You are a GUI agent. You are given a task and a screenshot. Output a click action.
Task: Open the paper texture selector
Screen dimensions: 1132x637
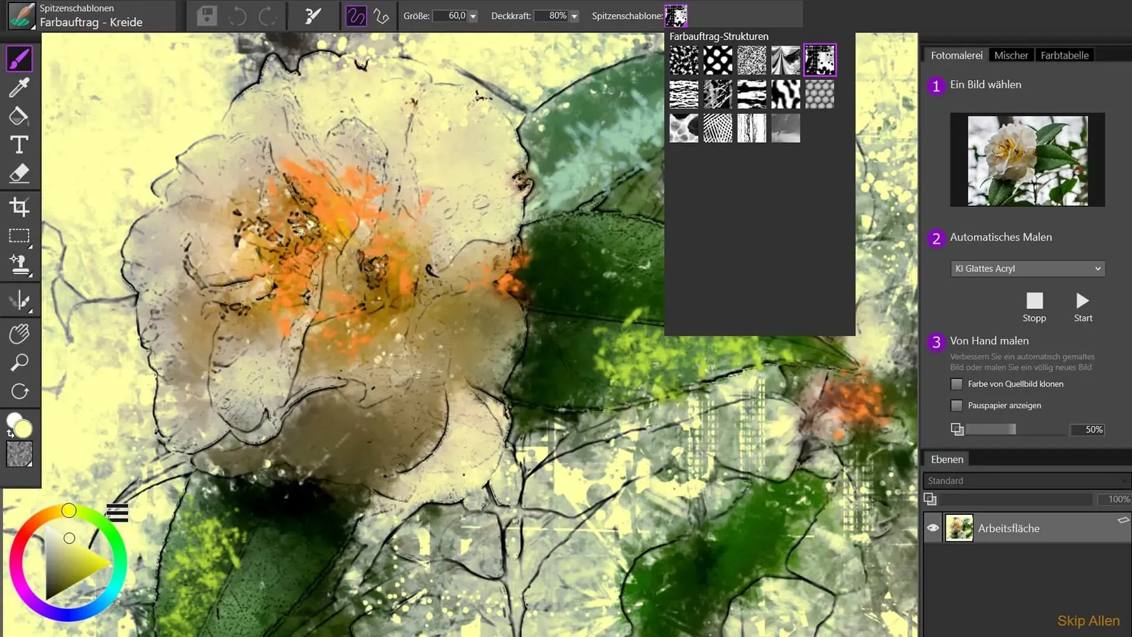click(19, 454)
